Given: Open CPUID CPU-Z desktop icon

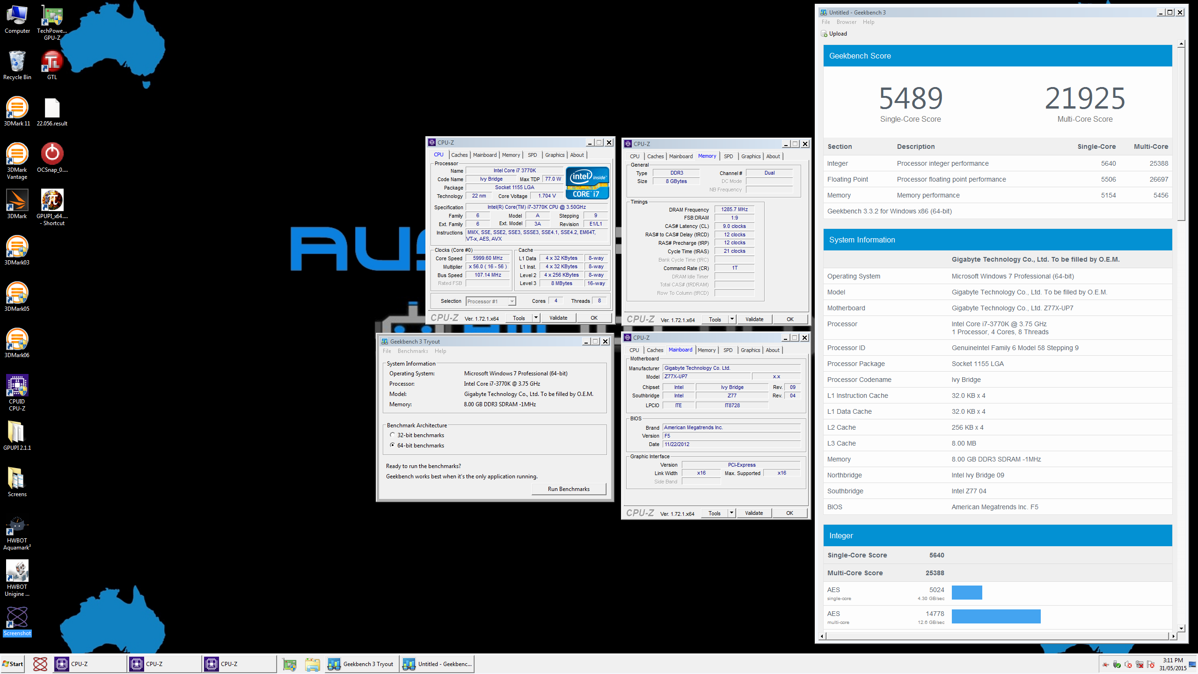Looking at the screenshot, I should pos(17,393).
